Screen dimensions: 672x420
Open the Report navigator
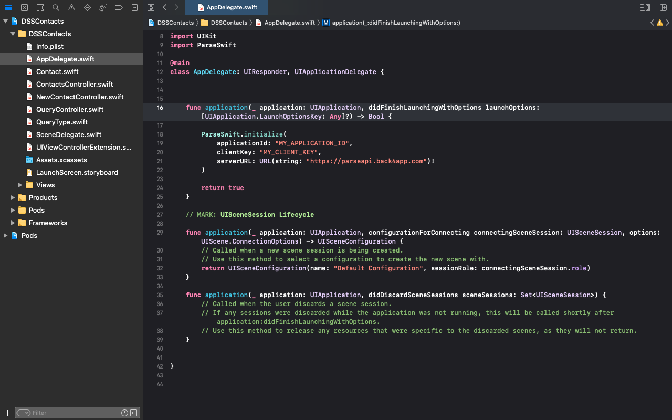[134, 7]
